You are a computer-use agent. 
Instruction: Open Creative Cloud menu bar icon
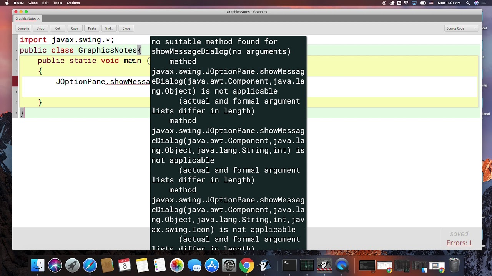tap(392, 3)
